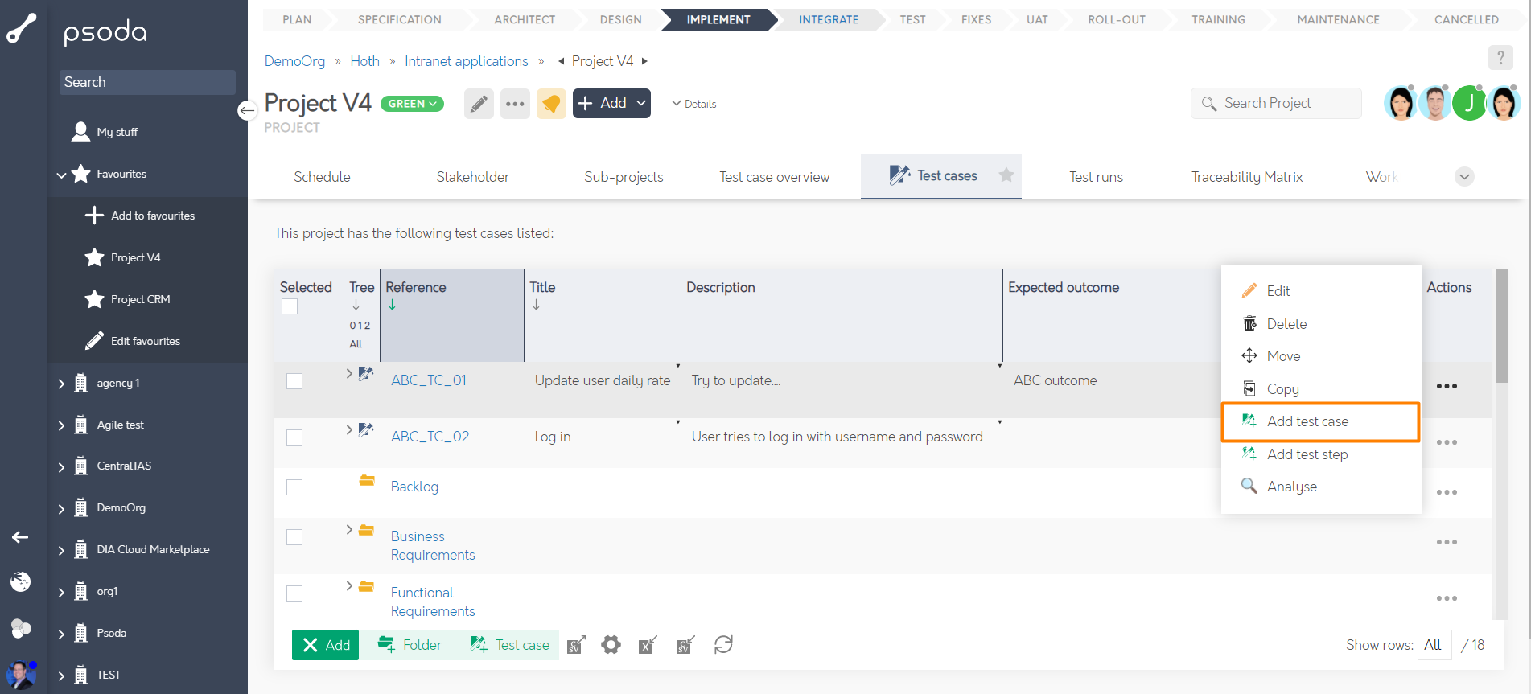
Task: Open actions menu for Business Requirements row
Action: [1447, 542]
